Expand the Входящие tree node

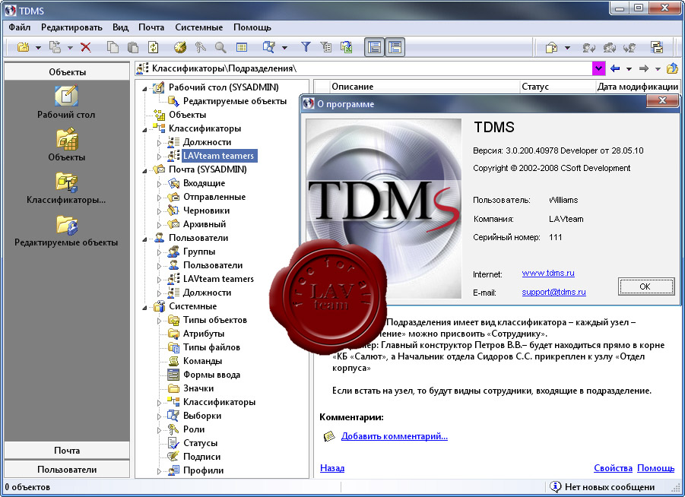coord(160,184)
